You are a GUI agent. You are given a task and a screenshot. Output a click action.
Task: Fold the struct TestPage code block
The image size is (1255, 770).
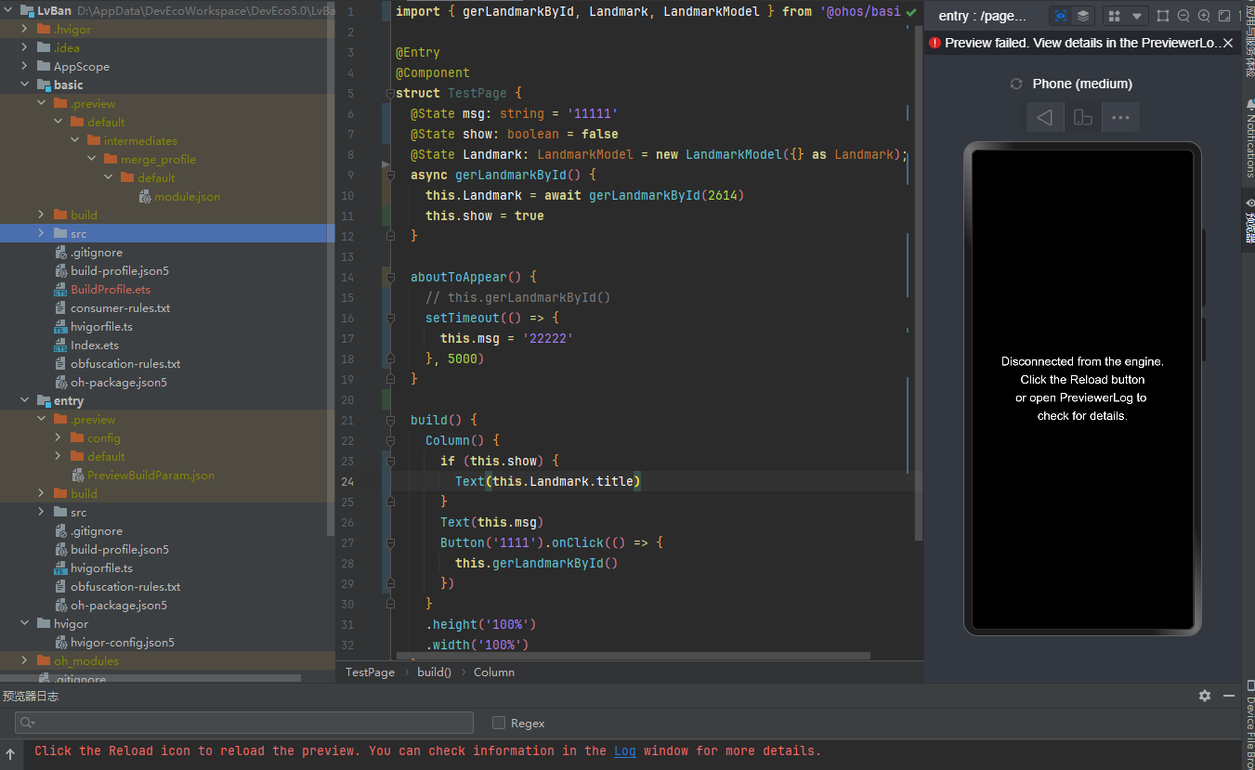pos(390,93)
